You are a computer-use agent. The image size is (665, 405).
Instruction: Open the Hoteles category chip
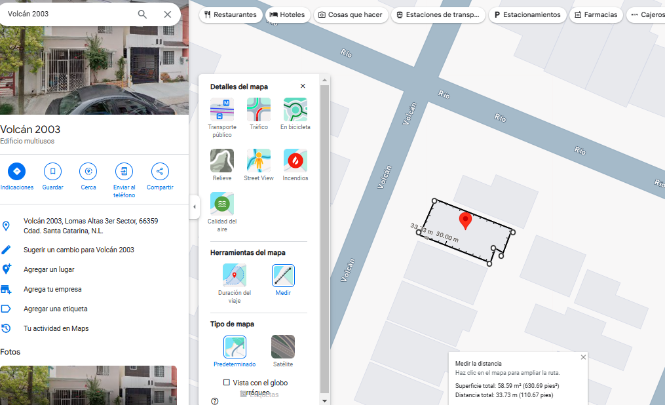[x=288, y=15]
